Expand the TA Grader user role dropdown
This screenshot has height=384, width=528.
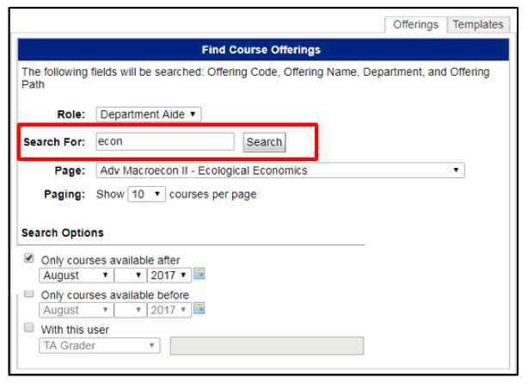click(100, 345)
